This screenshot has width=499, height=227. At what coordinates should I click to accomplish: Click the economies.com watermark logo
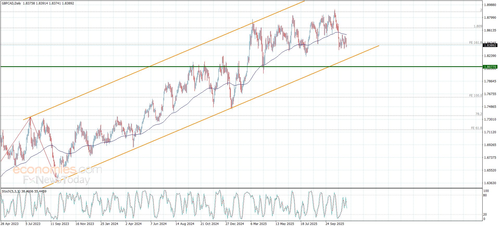(57, 170)
